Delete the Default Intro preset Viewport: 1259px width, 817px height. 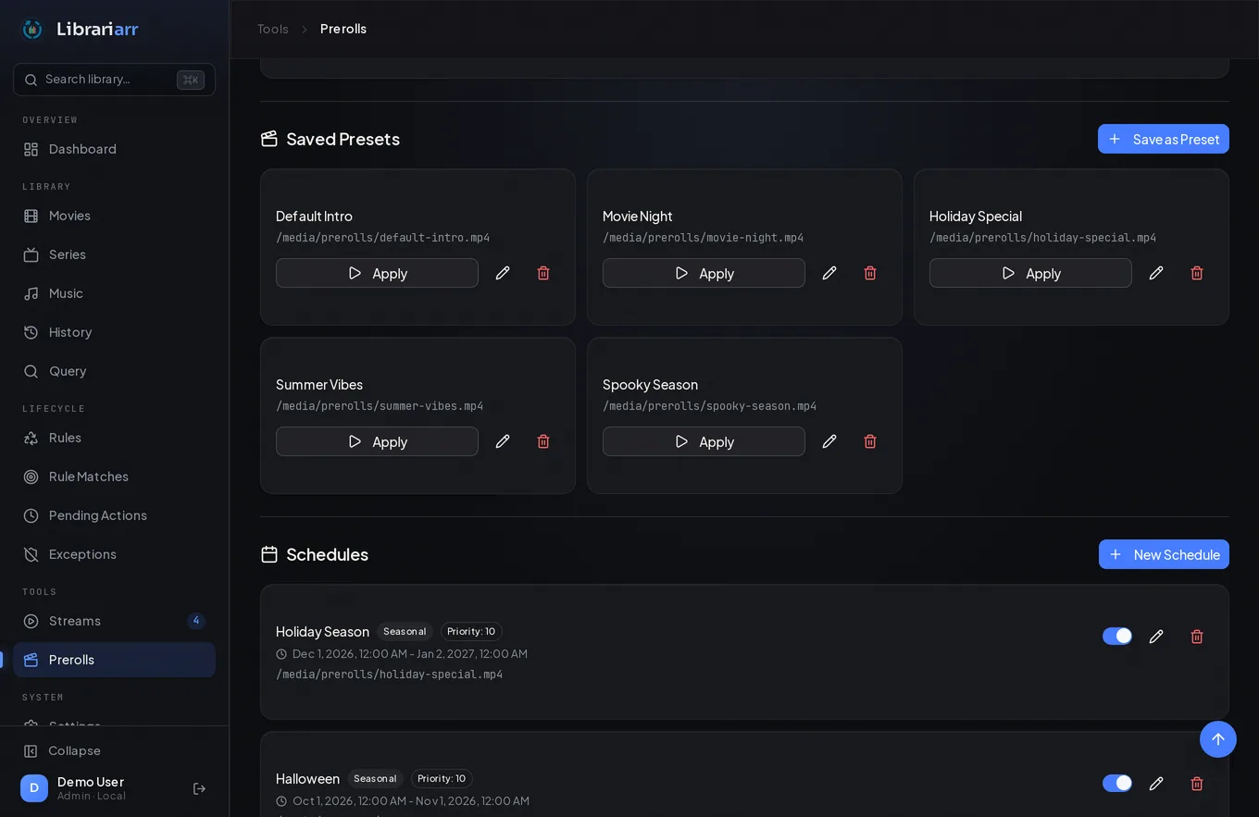(543, 273)
